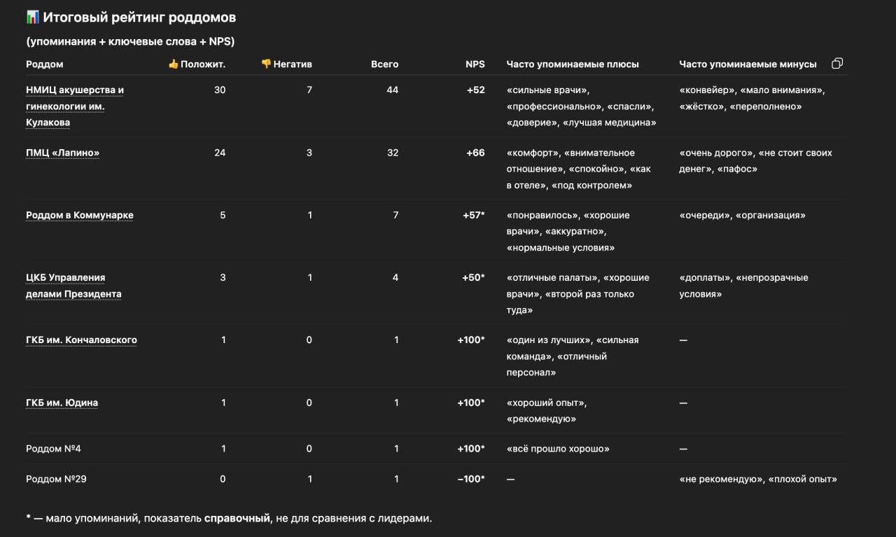Screen dimensions: 896x537
Task: Follow the Роддом в Коммунарке link
Action: tap(80, 215)
